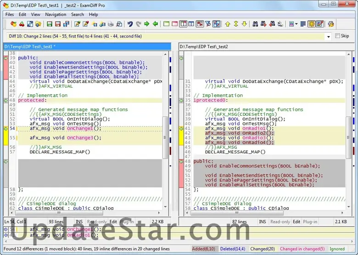Expand the Diff 10 differences dropdown
This screenshot has height=255, width=358.
coord(328,37)
